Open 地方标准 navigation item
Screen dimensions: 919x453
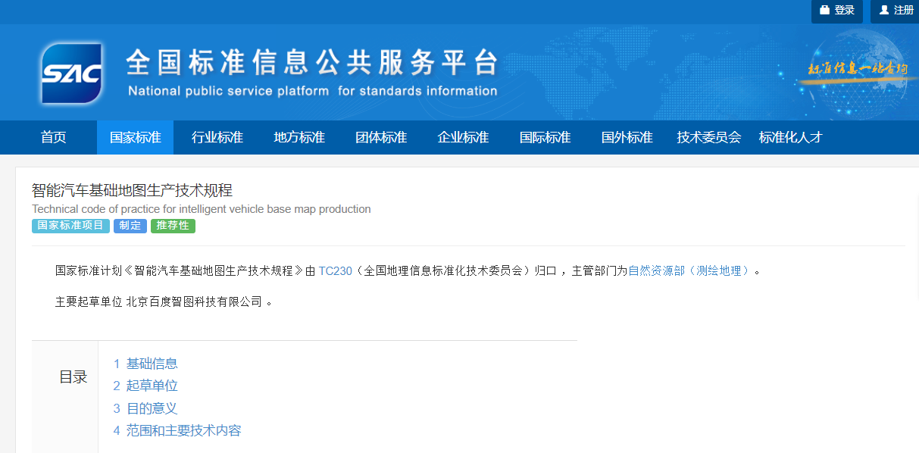(x=299, y=137)
